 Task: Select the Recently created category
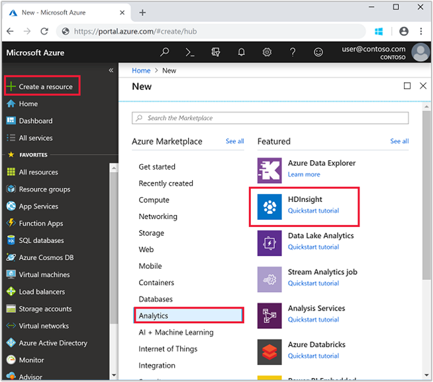coord(166,183)
